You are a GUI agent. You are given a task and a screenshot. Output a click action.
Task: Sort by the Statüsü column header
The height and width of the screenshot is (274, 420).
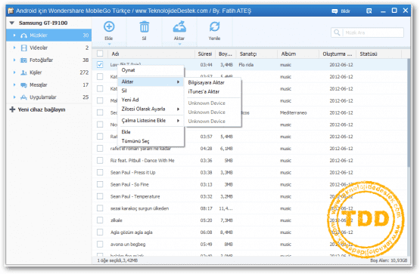(x=378, y=54)
